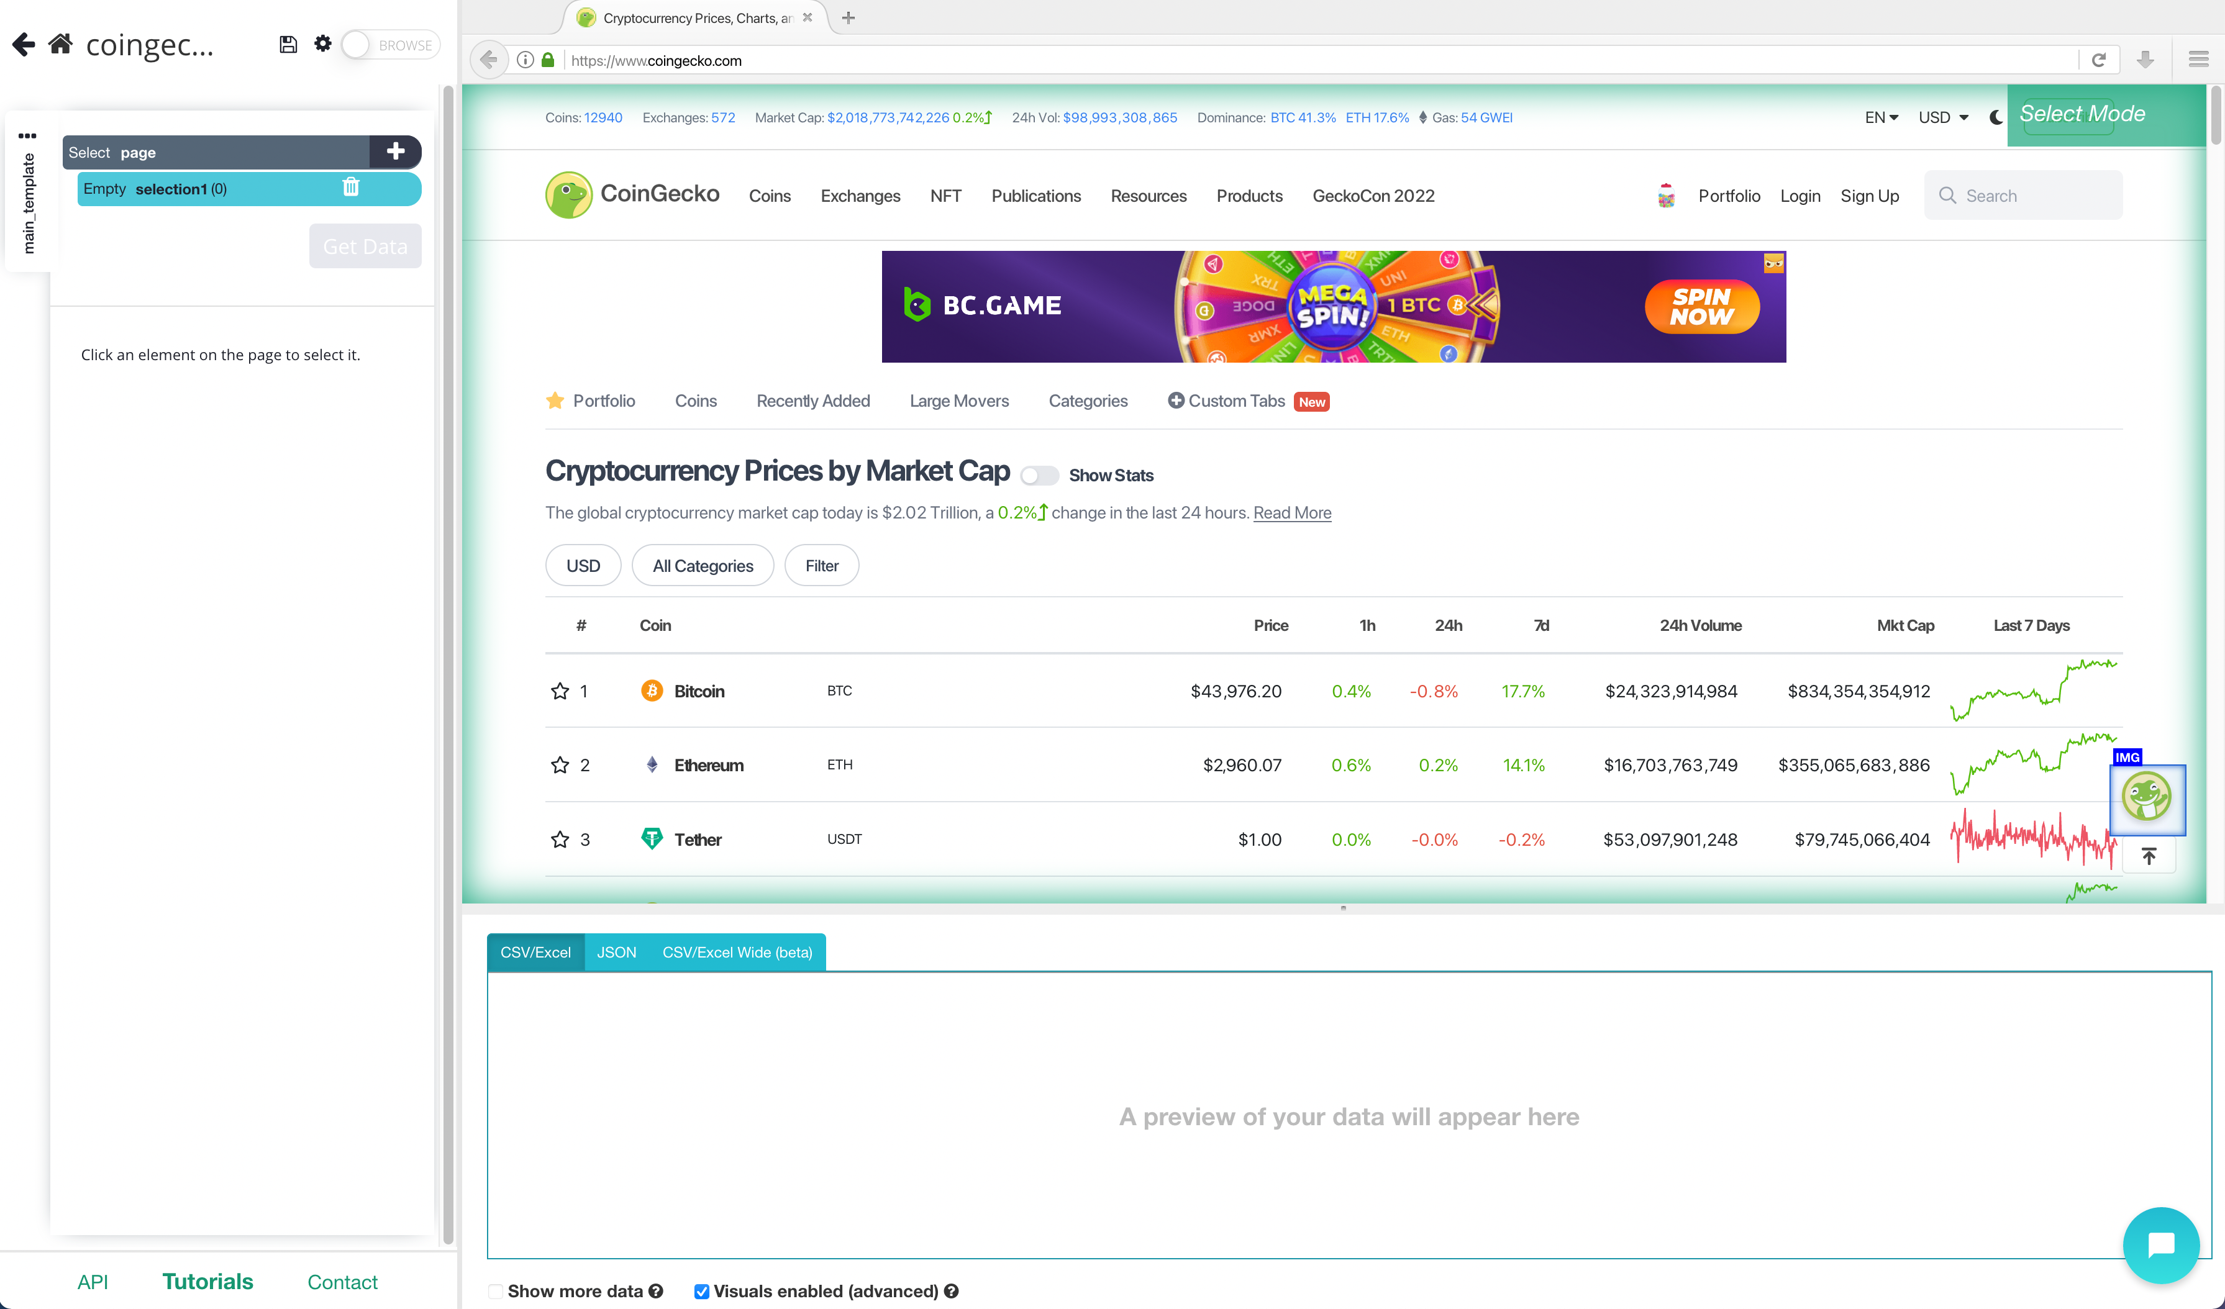Click the Get Data button

click(365, 247)
